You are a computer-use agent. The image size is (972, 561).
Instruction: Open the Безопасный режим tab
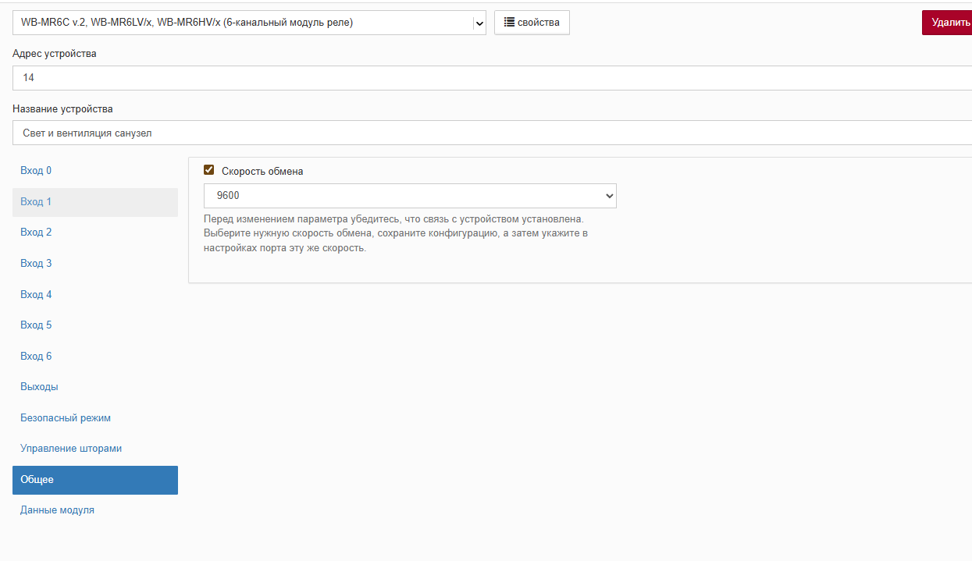pos(66,418)
